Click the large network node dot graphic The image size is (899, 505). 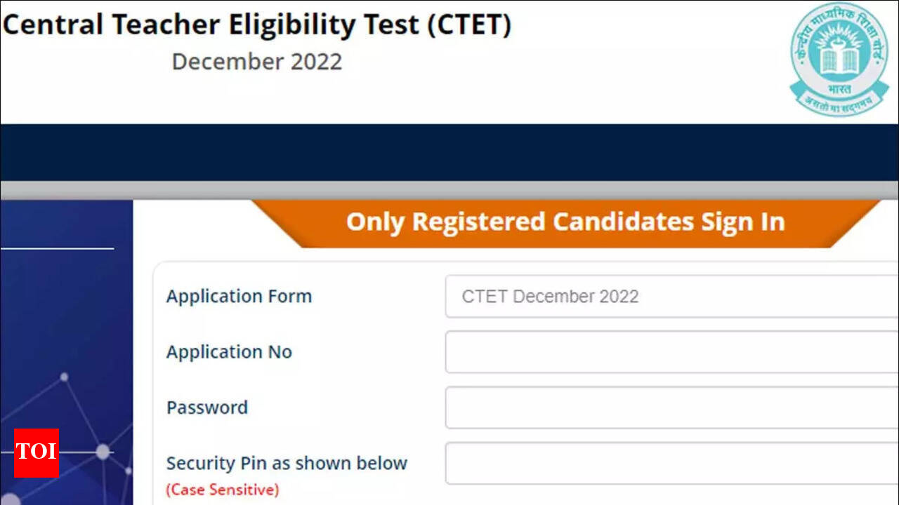pyautogui.click(x=103, y=452)
